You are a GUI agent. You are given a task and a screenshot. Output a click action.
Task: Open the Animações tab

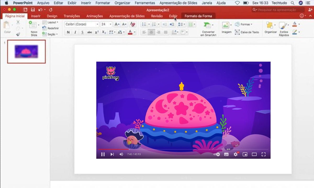tap(94, 16)
